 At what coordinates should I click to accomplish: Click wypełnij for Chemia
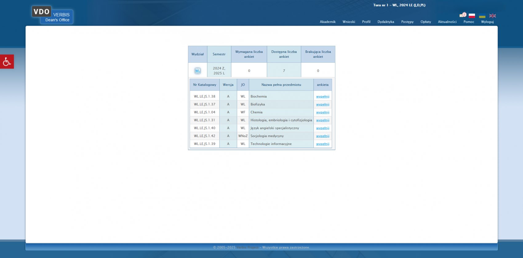tap(322, 112)
